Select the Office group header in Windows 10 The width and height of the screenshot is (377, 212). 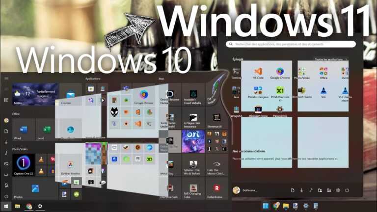pos(16,114)
